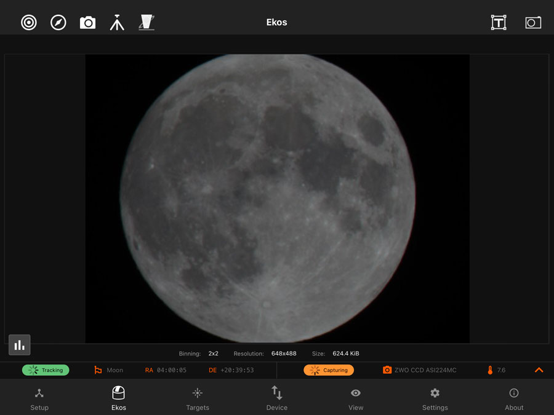This screenshot has width=554, height=415.
Task: Click the ZWO CCD ASI224MC camera name
Action: click(425, 370)
